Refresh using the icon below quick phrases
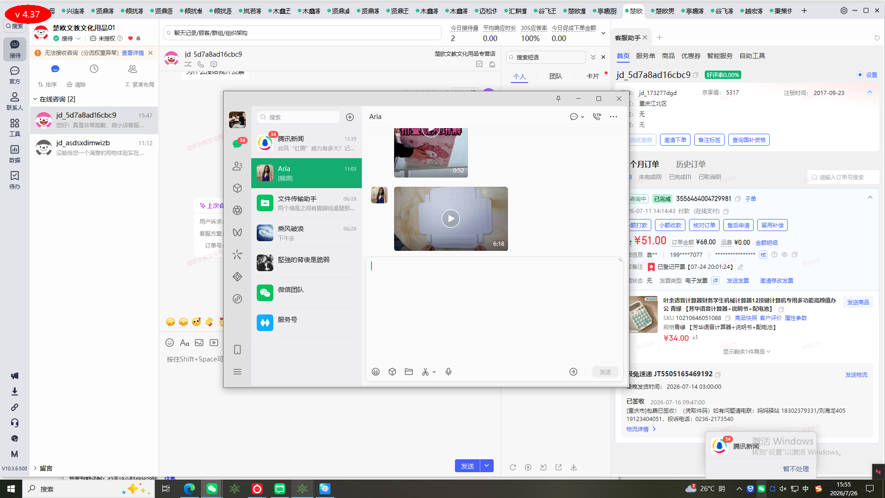This screenshot has width=885, height=498. coord(513,467)
